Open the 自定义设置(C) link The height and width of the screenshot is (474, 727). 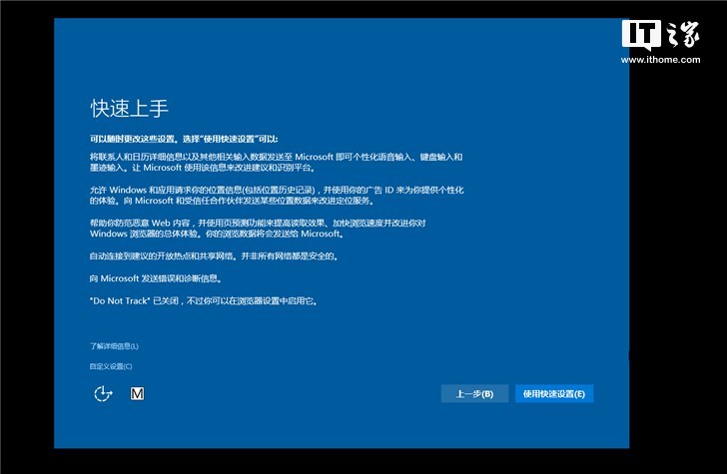click(x=111, y=366)
